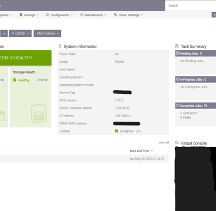This screenshot has width=216, height=211.
Task: Click the view all link
Action: tap(164, 142)
